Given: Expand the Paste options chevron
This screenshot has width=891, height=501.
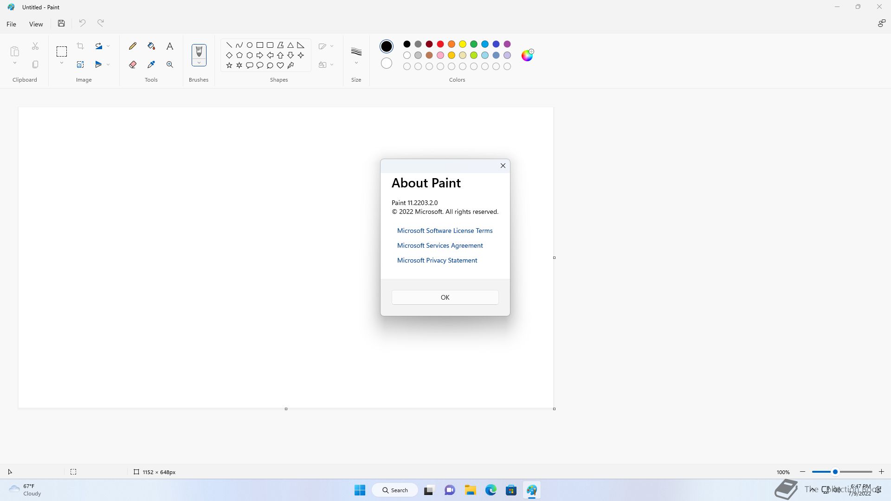Looking at the screenshot, I should coord(14,63).
